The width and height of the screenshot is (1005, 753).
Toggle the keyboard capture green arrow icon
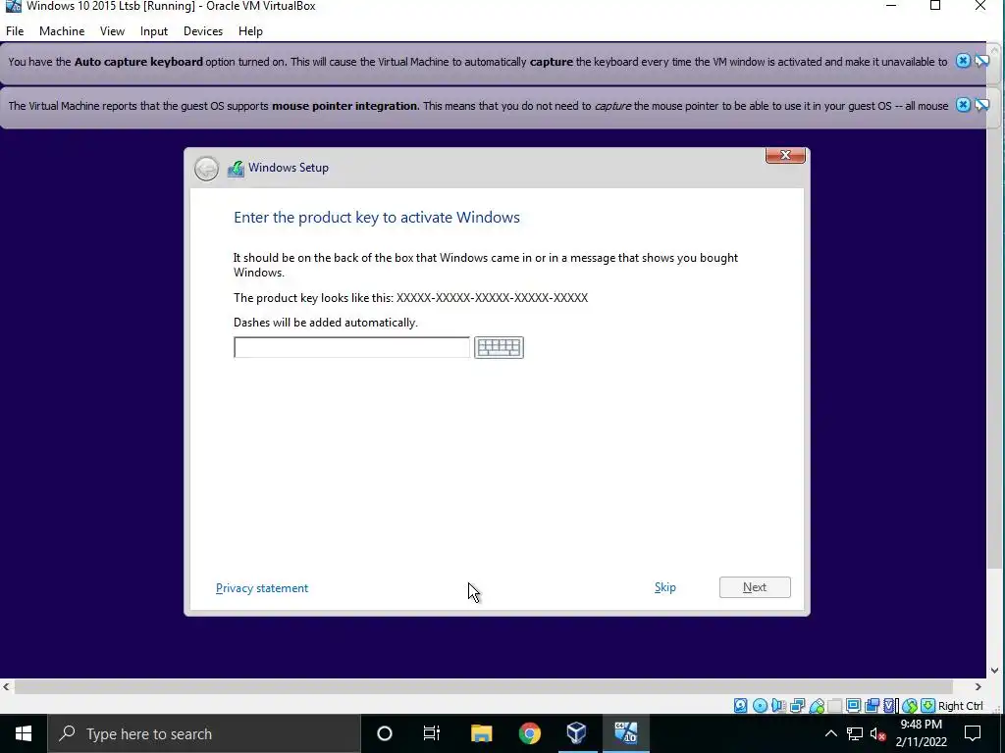click(927, 706)
